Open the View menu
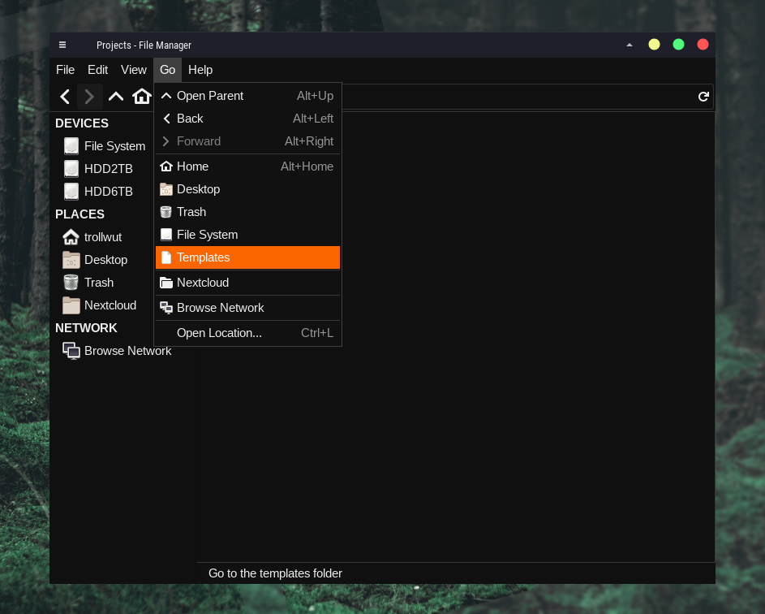The height and width of the screenshot is (614, 765). coord(134,70)
